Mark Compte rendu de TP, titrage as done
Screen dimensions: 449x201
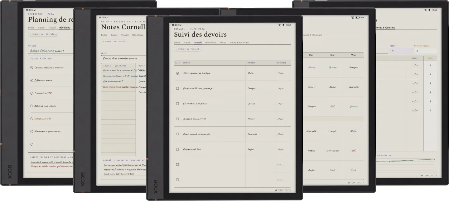pyautogui.click(x=177, y=104)
